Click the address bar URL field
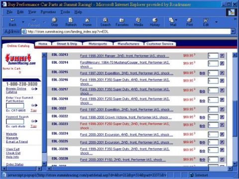The image size is (239, 179). click(126, 31)
